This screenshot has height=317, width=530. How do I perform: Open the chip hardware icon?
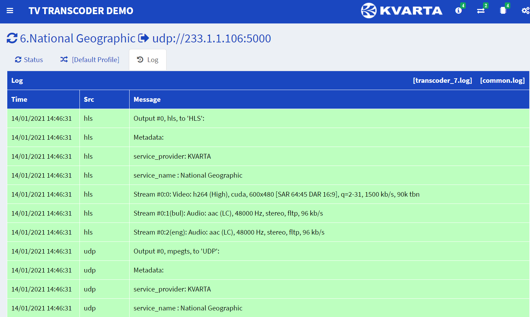click(503, 11)
